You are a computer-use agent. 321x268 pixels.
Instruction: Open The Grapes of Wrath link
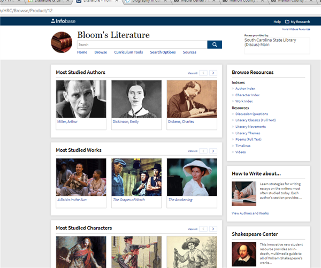[129, 200]
